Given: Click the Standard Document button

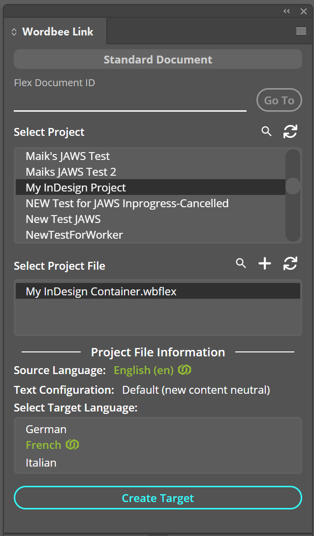Looking at the screenshot, I should tap(157, 60).
